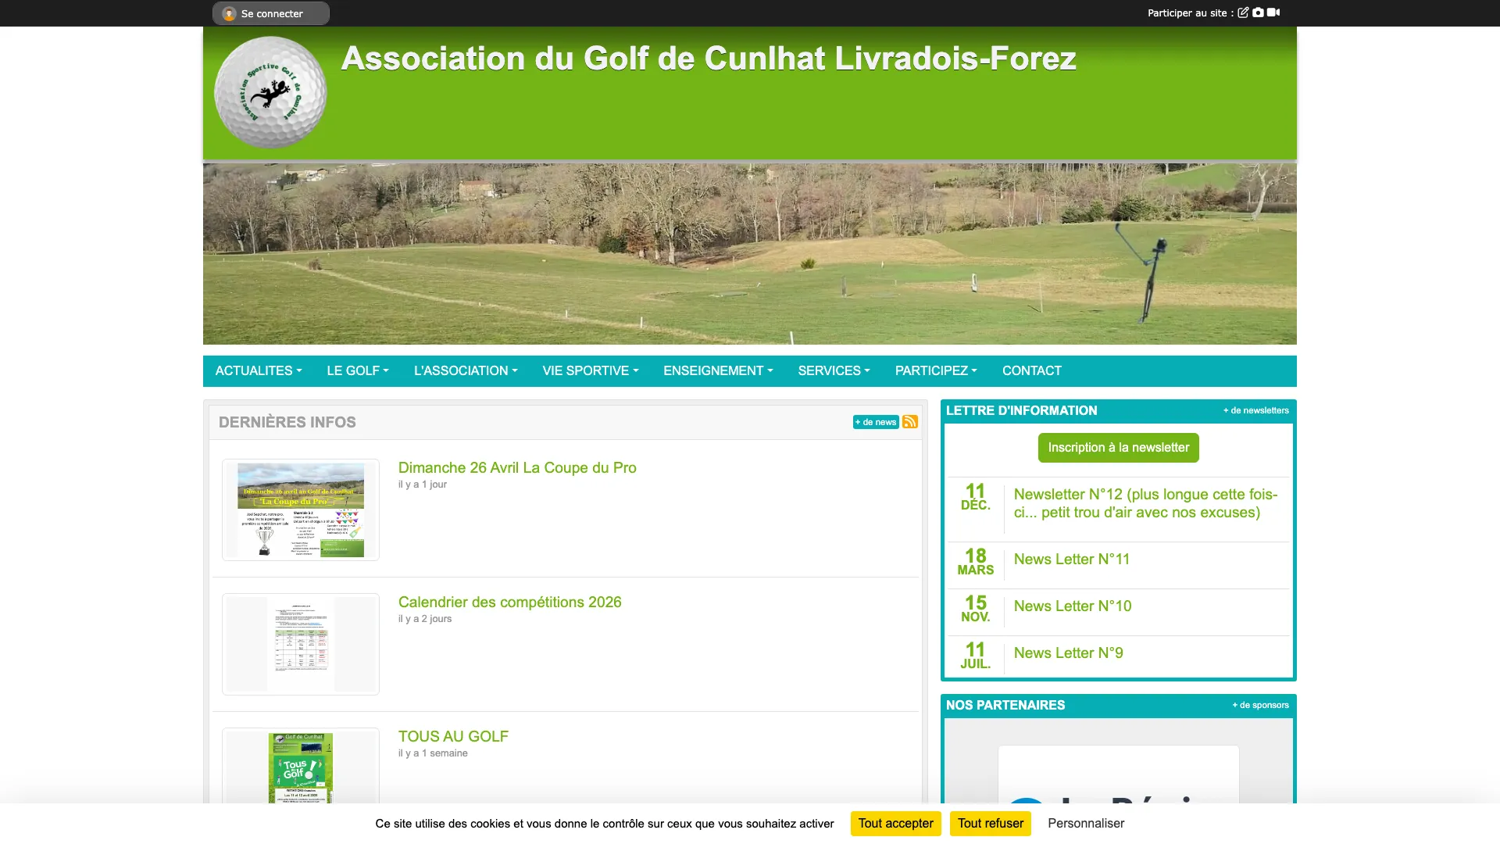Open the camera icon to submit a photo
This screenshot has height=844, width=1500.
point(1259,13)
